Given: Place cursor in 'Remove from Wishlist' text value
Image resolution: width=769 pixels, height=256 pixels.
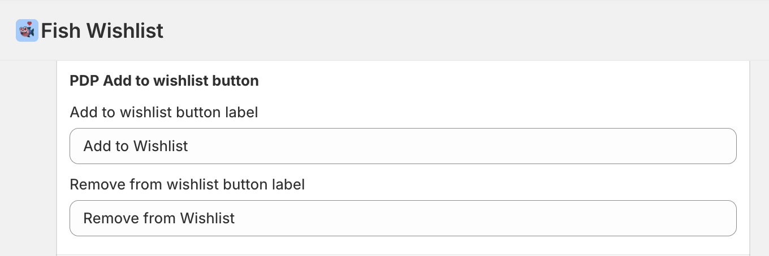Looking at the screenshot, I should coord(159,218).
